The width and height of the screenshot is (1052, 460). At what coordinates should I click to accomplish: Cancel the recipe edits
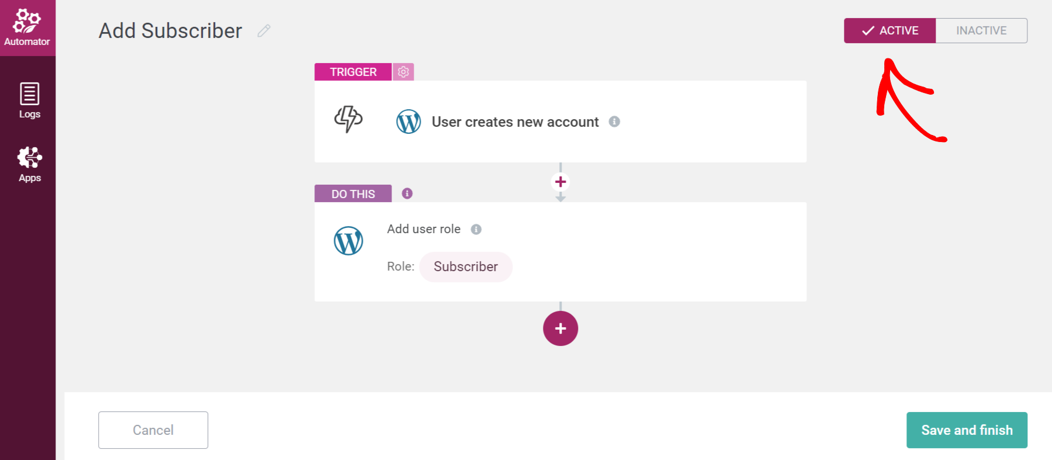(153, 430)
